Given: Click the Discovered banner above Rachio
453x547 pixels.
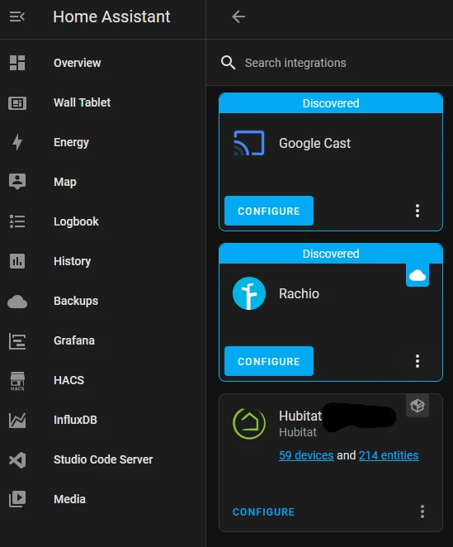Looking at the screenshot, I should click(331, 254).
